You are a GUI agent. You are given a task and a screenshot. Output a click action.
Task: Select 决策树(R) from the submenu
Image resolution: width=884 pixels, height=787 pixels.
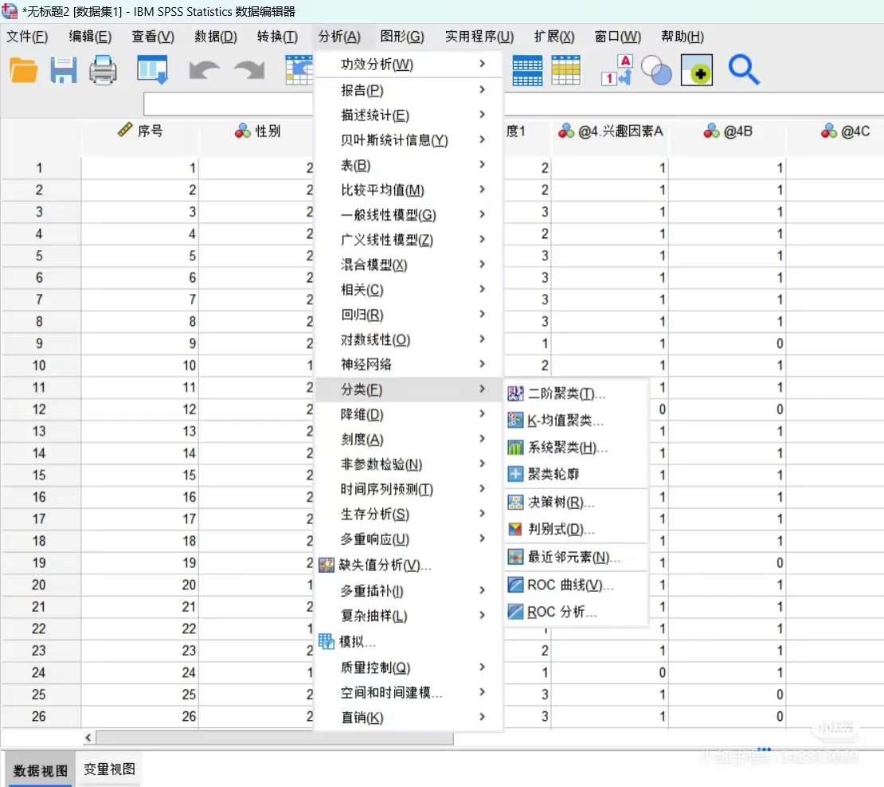coord(575,503)
